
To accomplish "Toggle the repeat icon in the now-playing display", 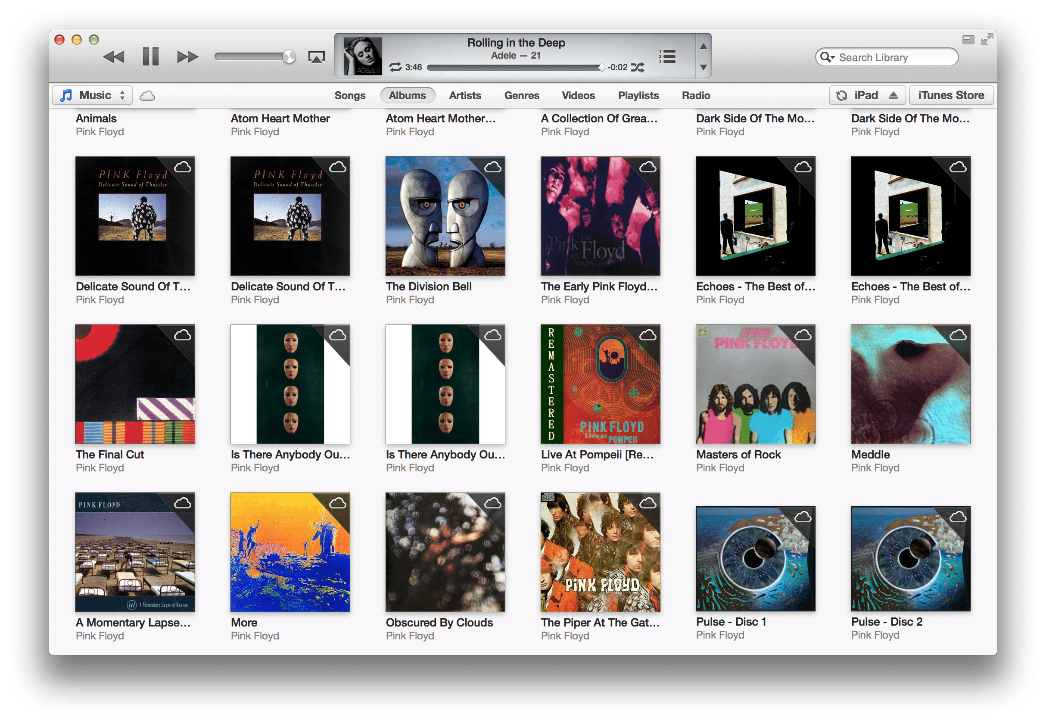I will pyautogui.click(x=395, y=67).
